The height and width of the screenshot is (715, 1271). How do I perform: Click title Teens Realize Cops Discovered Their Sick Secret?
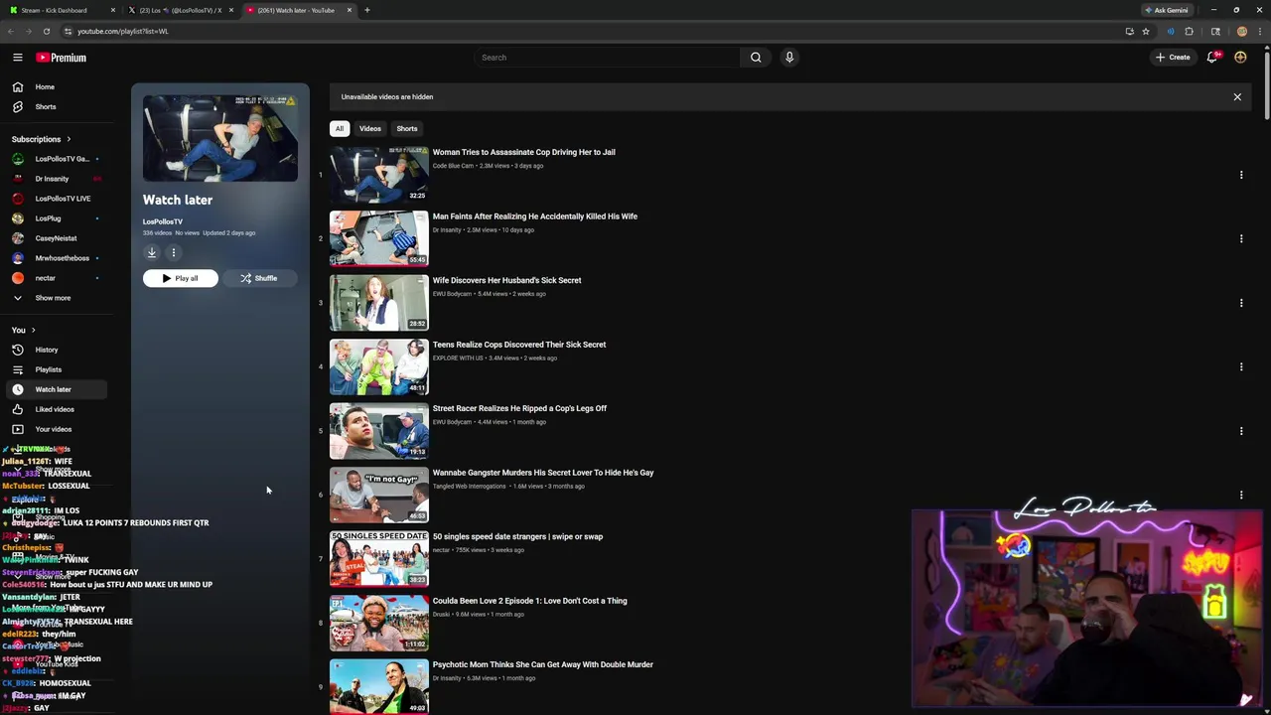click(519, 345)
